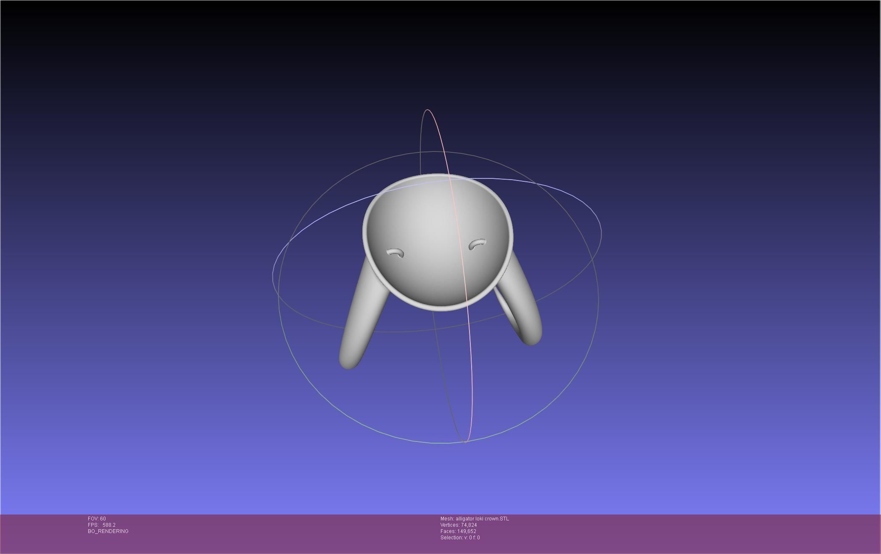Image resolution: width=881 pixels, height=554 pixels.
Task: Click the tip of the right horn
Action: click(x=532, y=340)
